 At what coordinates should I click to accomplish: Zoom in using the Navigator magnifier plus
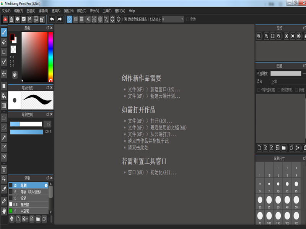(266, 36)
